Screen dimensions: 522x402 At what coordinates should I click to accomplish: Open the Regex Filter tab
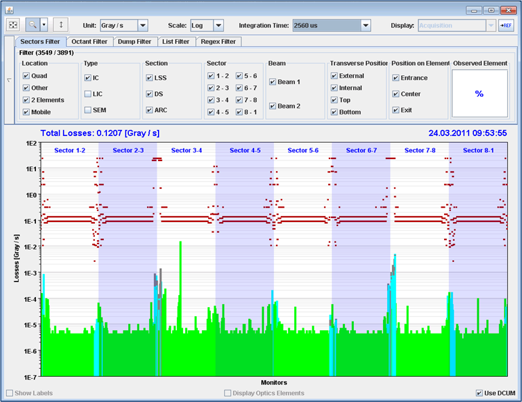tap(219, 41)
